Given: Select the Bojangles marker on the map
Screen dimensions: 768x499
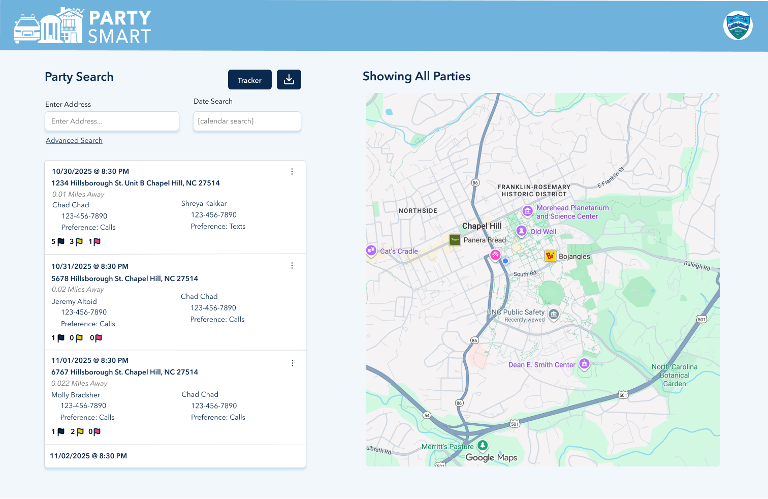Looking at the screenshot, I should 550,256.
